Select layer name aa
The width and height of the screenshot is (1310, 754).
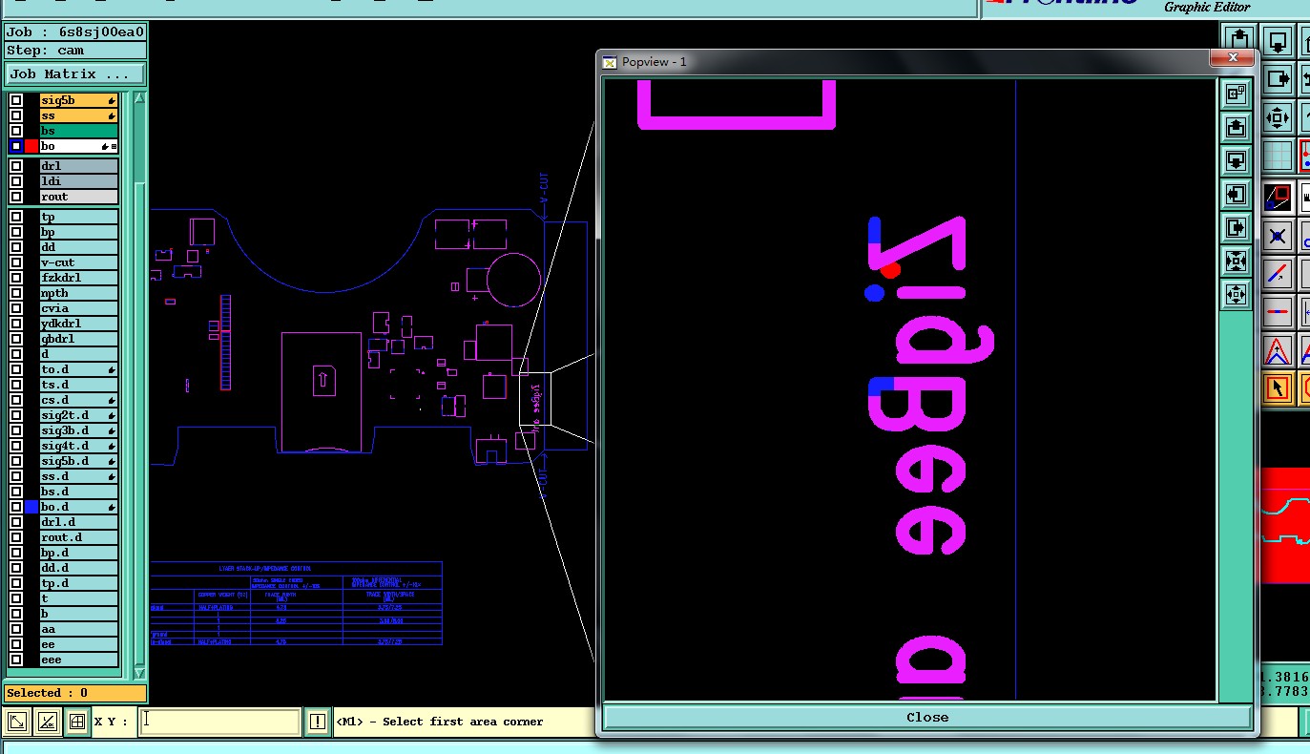78,629
